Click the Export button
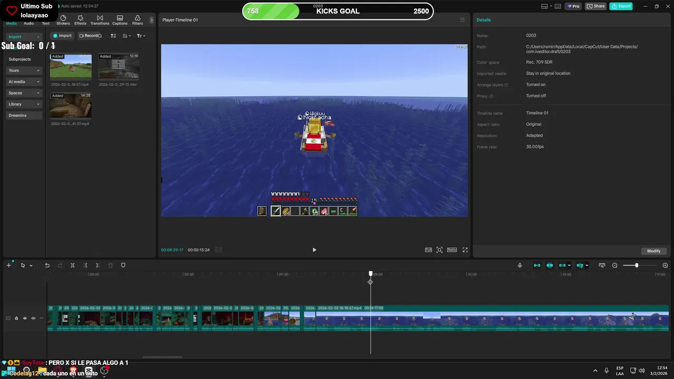This screenshot has height=379, width=674. pyautogui.click(x=621, y=6)
